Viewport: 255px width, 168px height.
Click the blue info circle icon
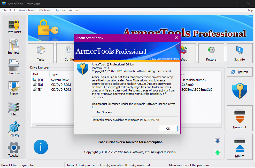pyautogui.click(x=41, y=147)
